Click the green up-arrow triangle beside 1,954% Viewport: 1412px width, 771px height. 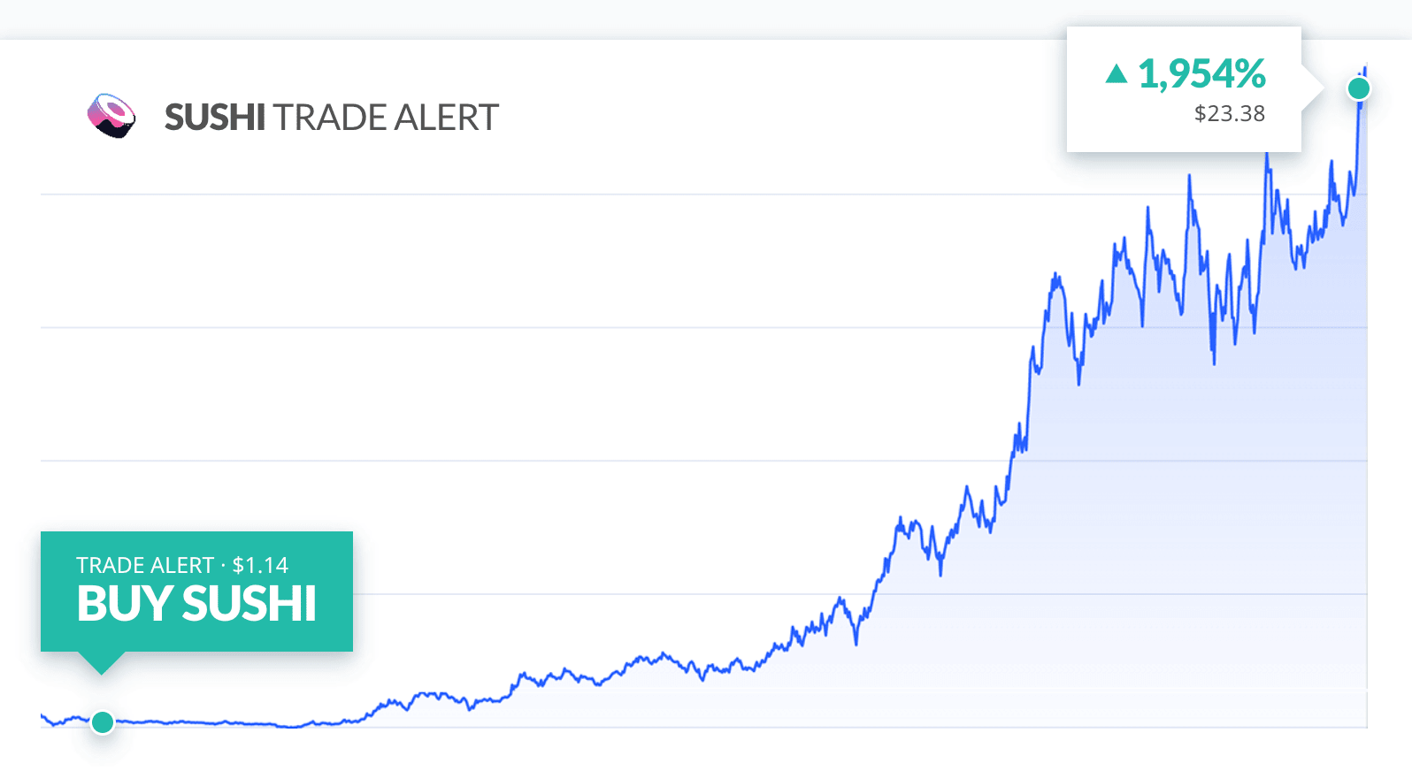[1117, 74]
